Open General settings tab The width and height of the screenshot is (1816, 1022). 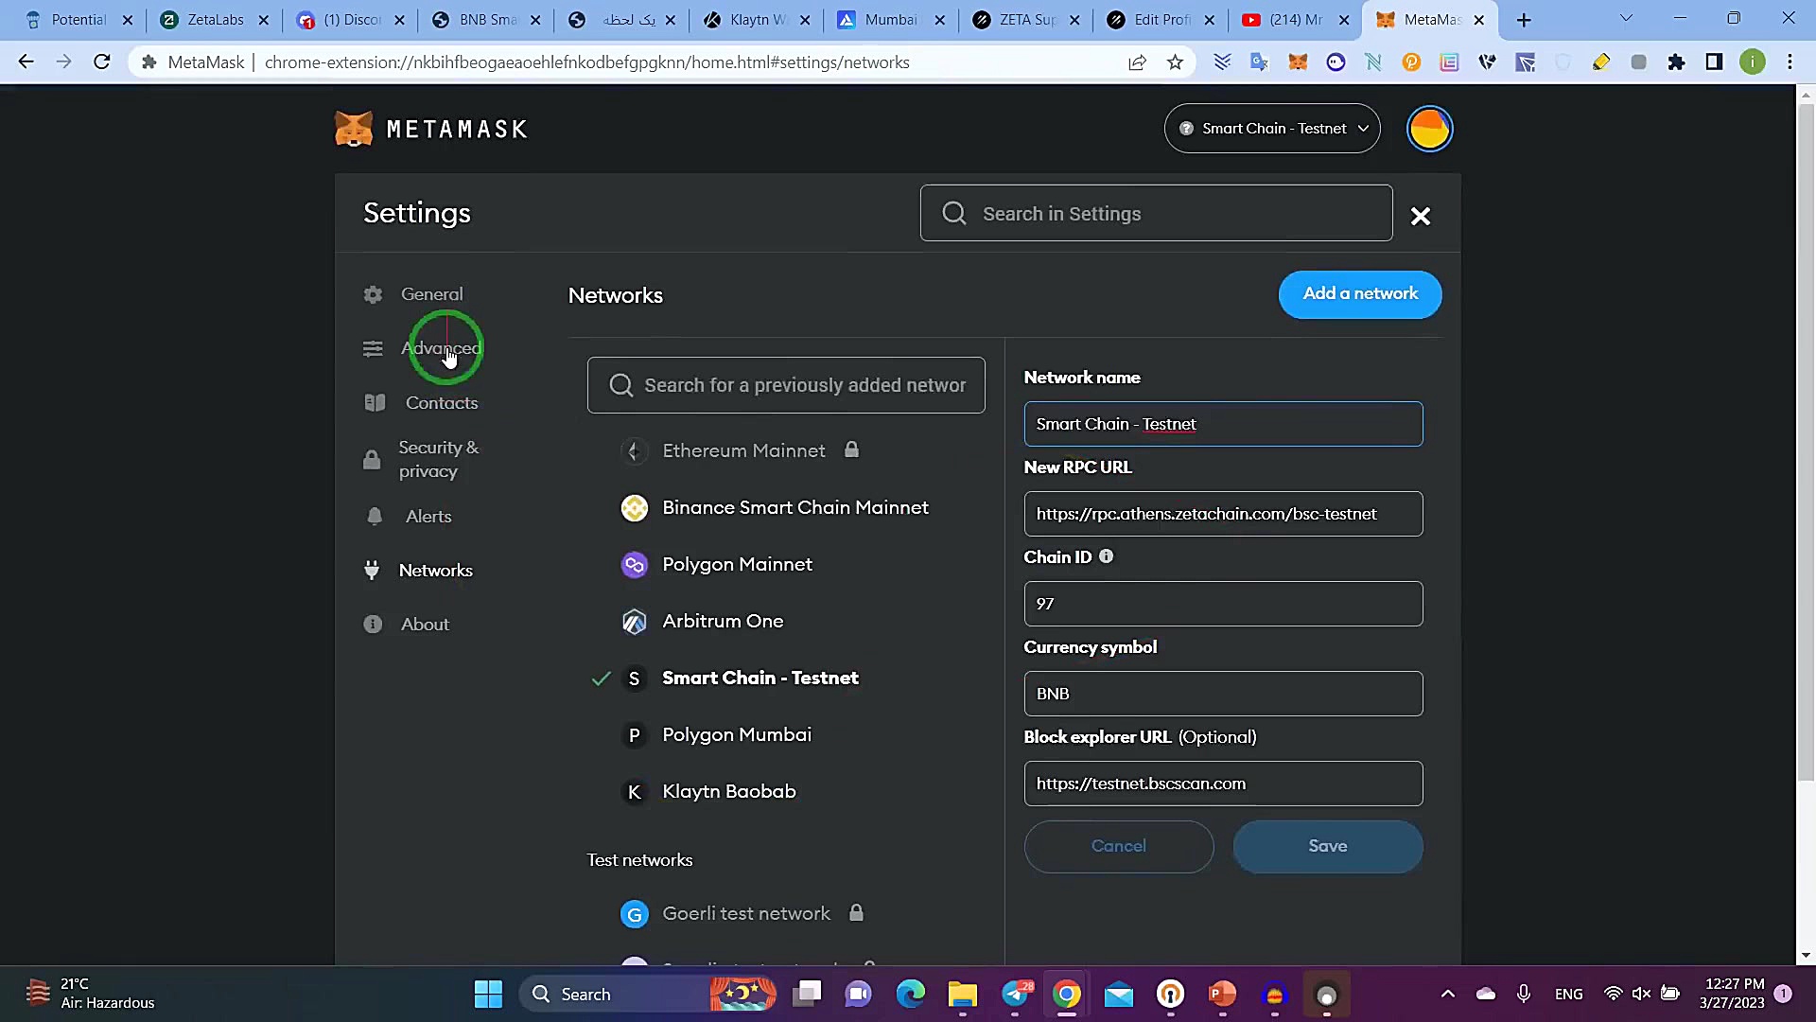[431, 294]
